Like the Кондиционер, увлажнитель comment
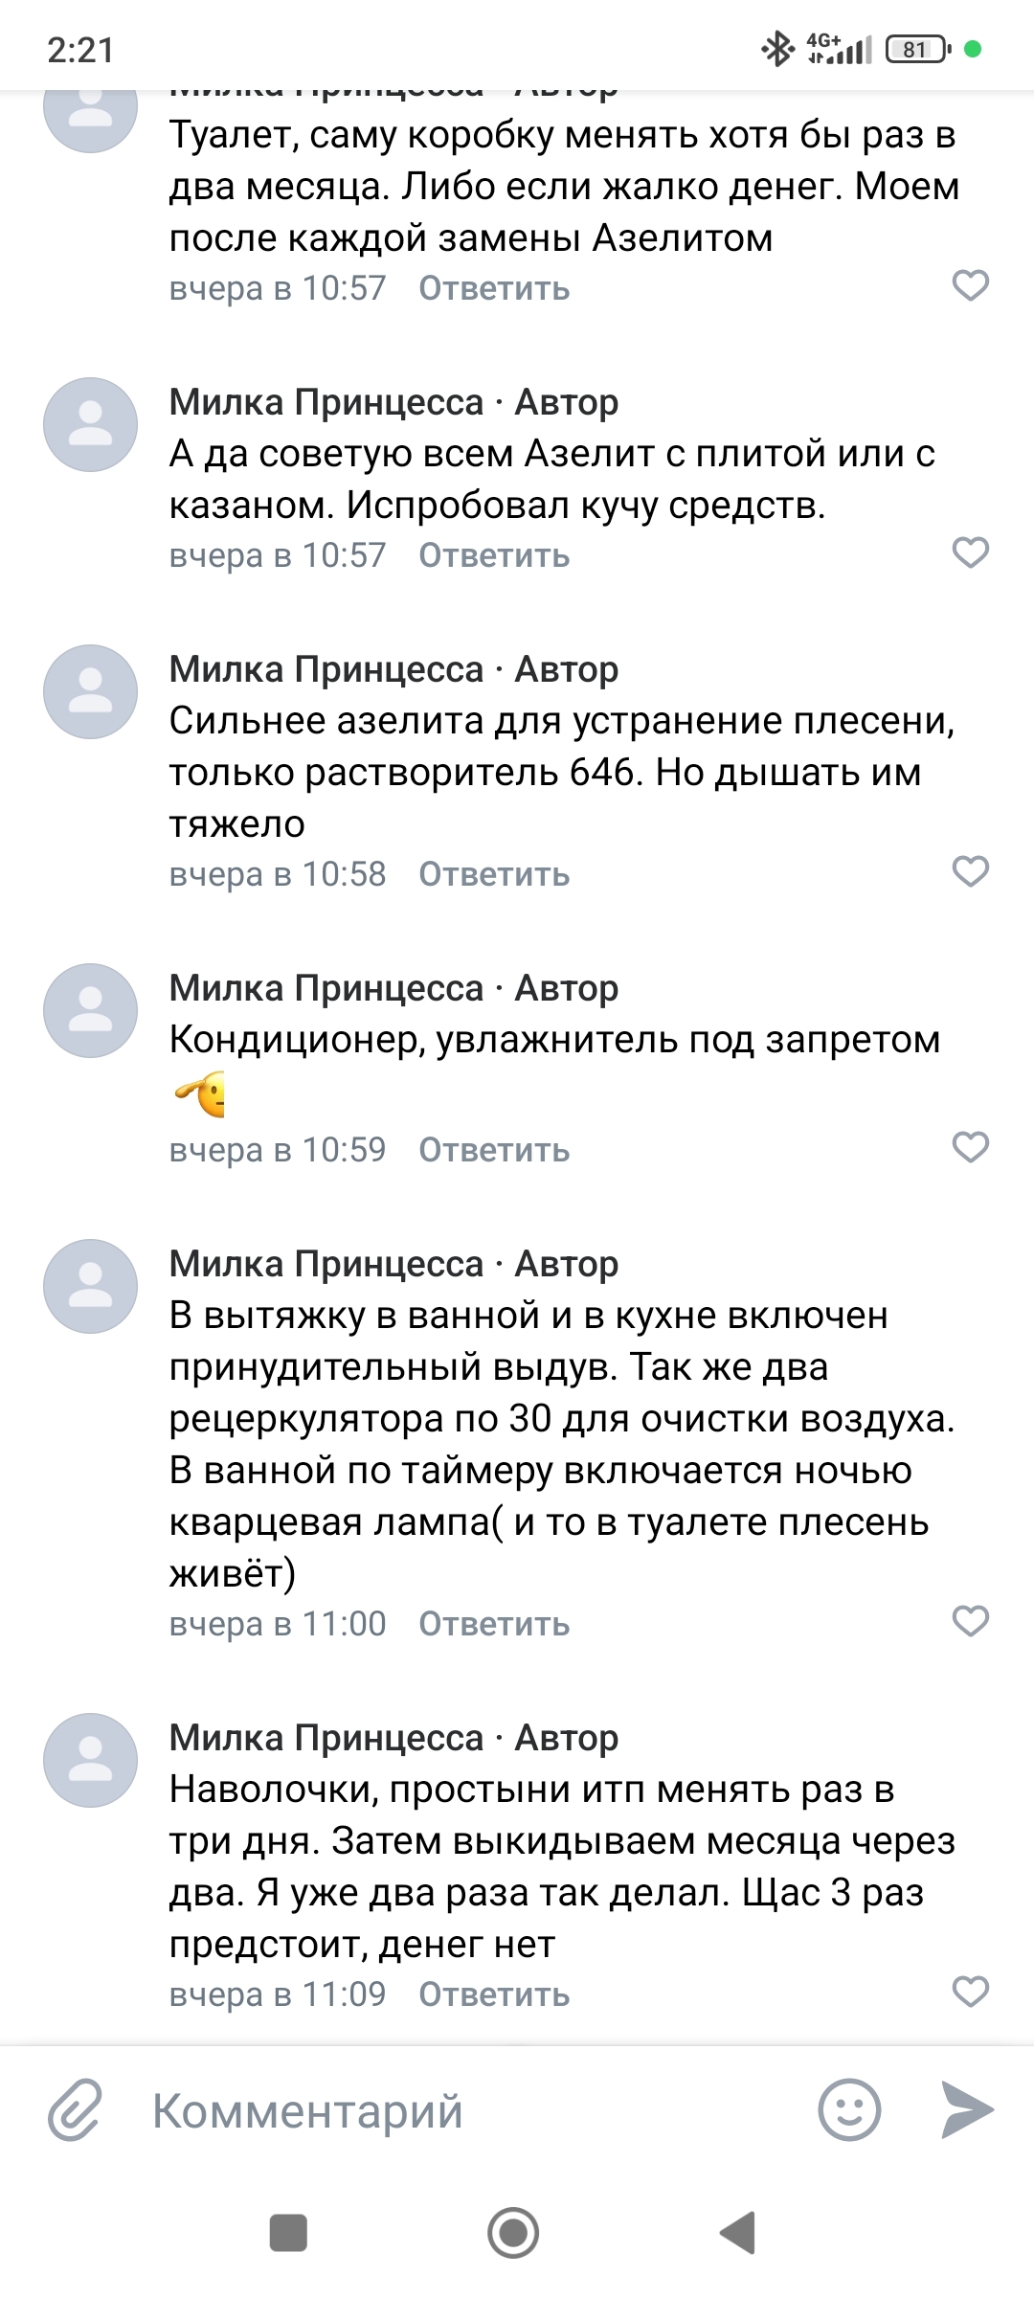This screenshot has width=1034, height=2298. click(970, 1147)
